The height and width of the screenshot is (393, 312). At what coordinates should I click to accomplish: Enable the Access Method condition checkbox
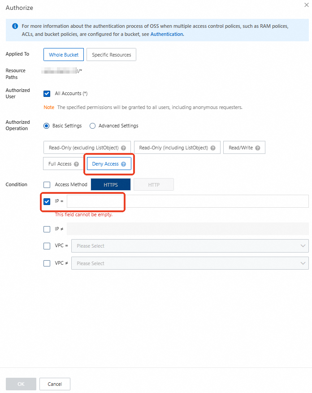click(x=47, y=185)
